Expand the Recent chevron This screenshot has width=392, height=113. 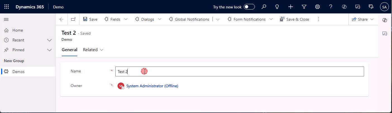coord(50,40)
